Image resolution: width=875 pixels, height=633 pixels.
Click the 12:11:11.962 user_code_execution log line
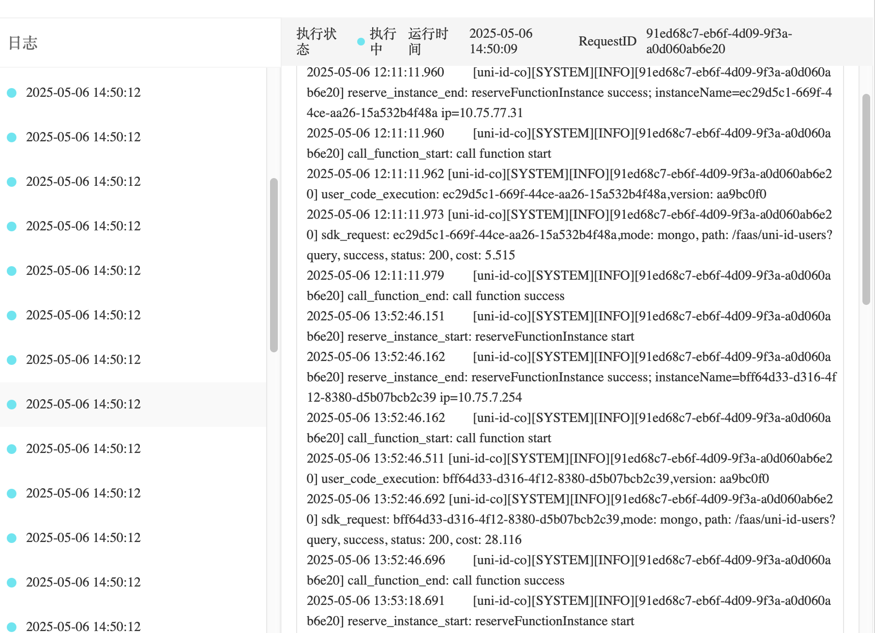click(x=569, y=184)
